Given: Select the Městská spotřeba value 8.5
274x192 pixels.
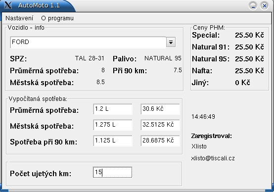Looking at the screenshot, I should pos(101,82).
